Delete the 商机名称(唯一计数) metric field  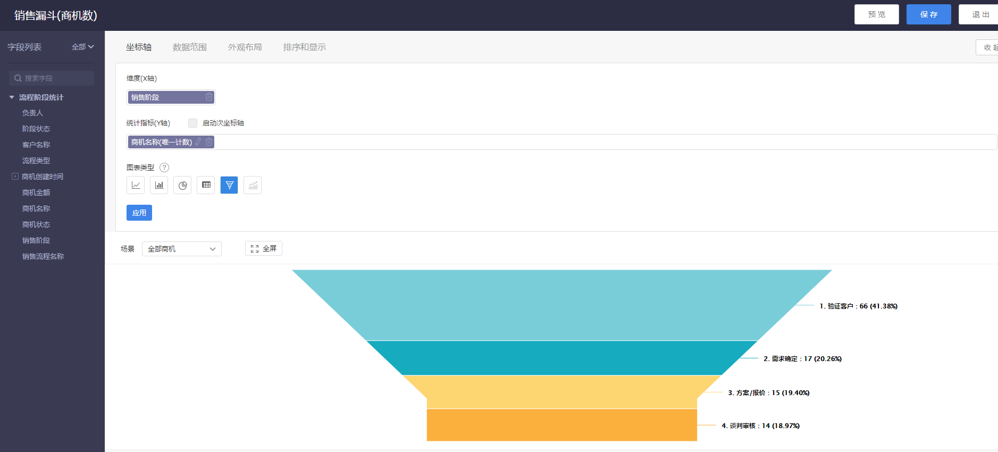coord(209,141)
